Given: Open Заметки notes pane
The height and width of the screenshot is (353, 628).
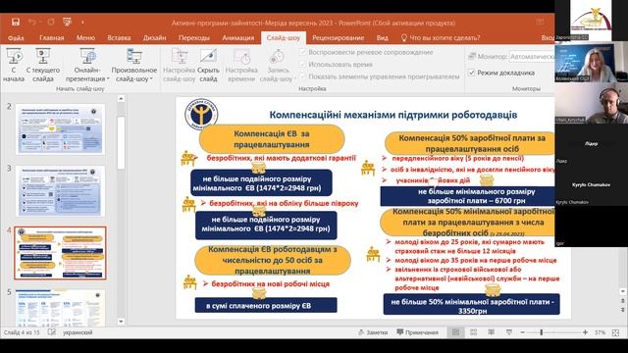Looking at the screenshot, I should 373,332.
